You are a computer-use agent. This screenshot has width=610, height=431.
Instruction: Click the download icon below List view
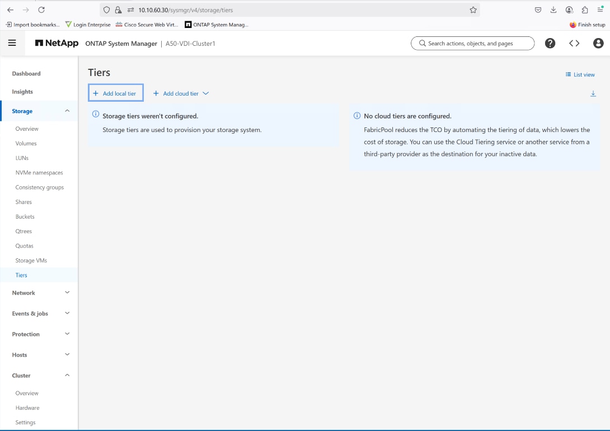pyautogui.click(x=593, y=94)
